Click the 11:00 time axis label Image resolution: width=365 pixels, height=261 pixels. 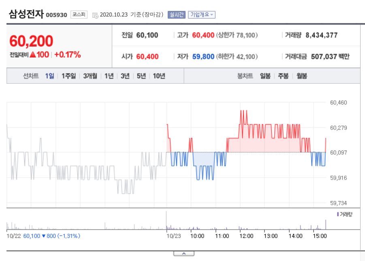pos(222,236)
